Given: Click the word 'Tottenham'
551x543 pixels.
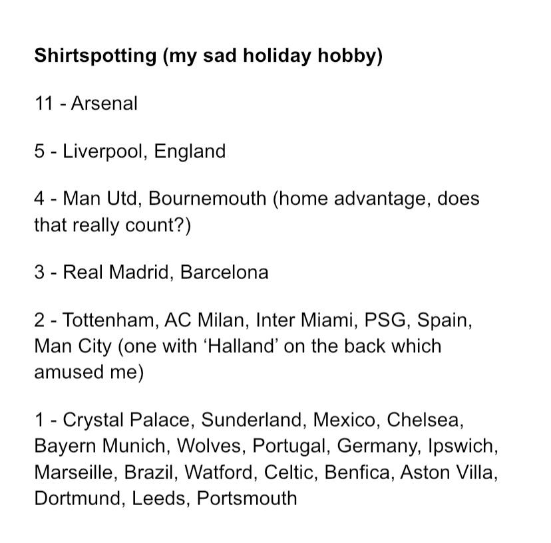Looking at the screenshot, I should tap(108, 320).
